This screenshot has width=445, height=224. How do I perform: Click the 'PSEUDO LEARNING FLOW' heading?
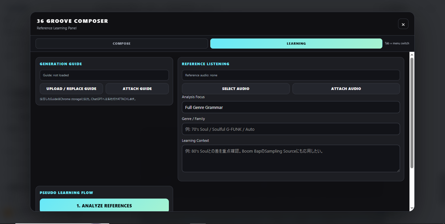(x=67, y=193)
